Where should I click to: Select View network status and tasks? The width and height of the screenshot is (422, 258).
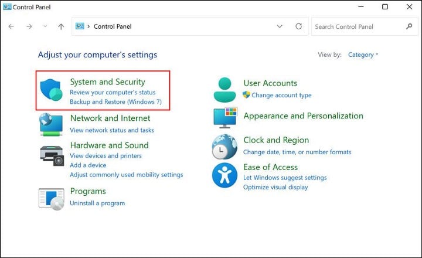pyautogui.click(x=112, y=130)
